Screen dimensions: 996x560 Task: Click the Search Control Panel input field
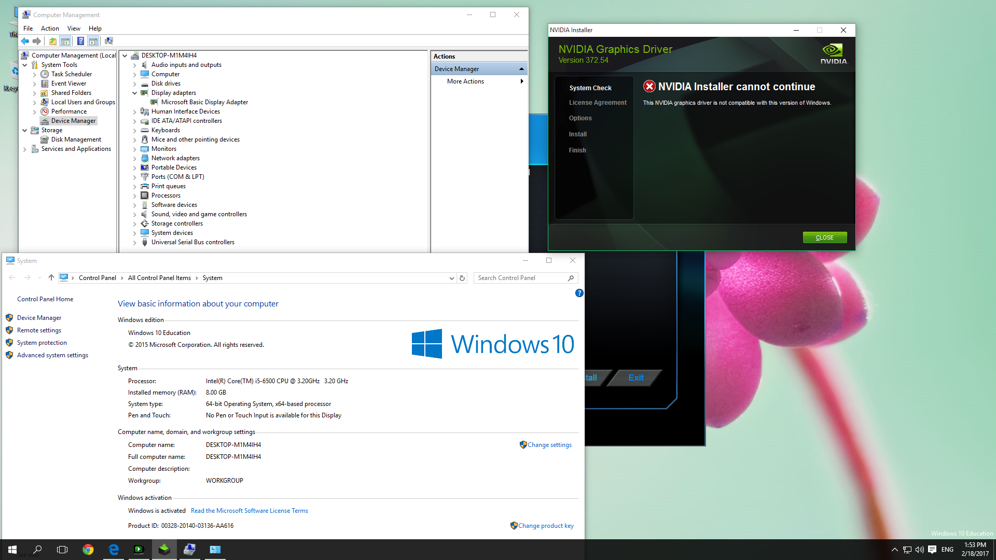point(521,278)
